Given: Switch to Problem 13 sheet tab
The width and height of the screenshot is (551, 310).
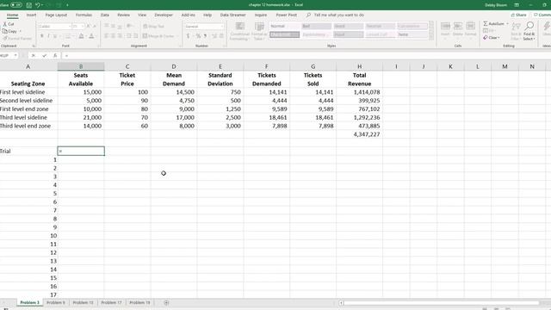Looking at the screenshot, I should (84, 302).
